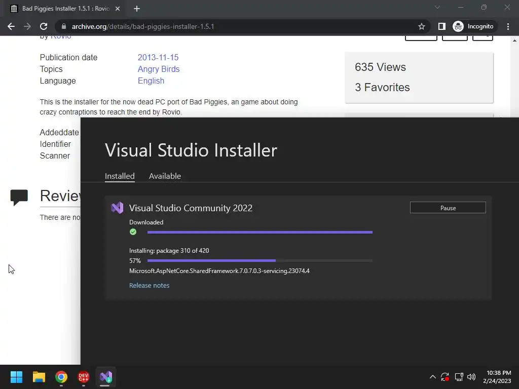
Task: Open the English language link
Action: tap(151, 81)
